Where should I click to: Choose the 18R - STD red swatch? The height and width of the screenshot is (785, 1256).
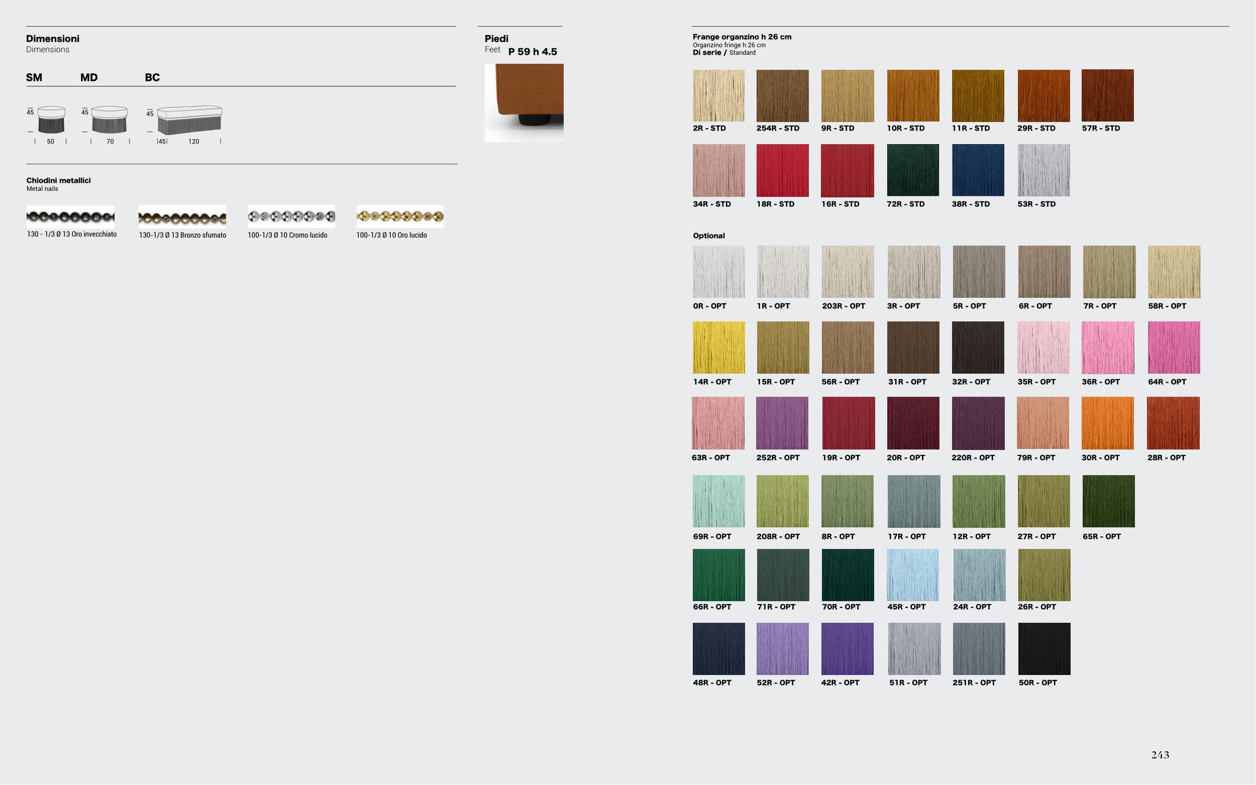(782, 170)
